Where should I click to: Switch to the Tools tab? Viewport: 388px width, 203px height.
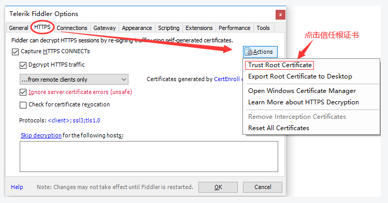click(x=263, y=28)
